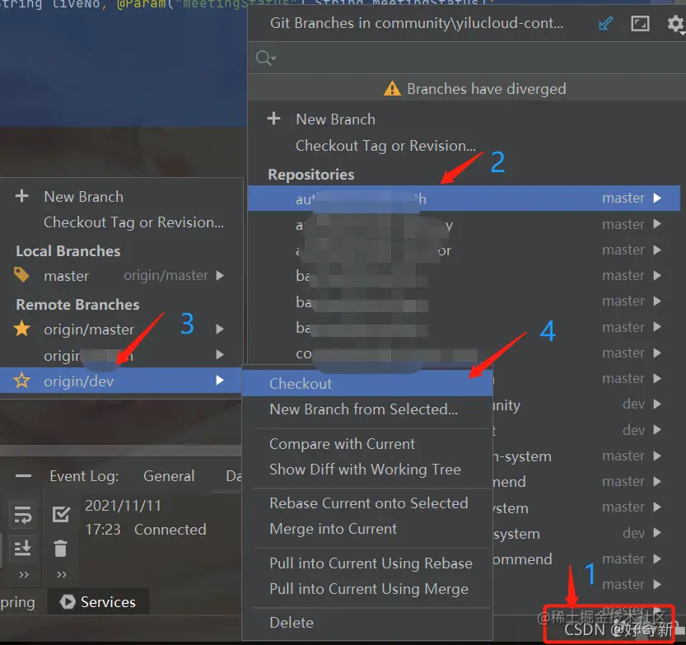Click the plus icon in the branch list popup
686x645 pixels.
coord(22,196)
